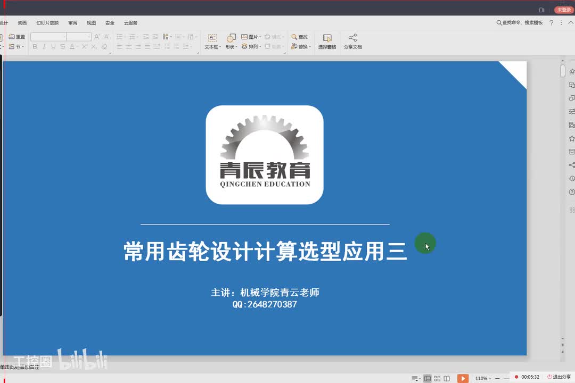This screenshot has width=575, height=383.
Task: Increase the paragraph indent
Action: point(155,37)
